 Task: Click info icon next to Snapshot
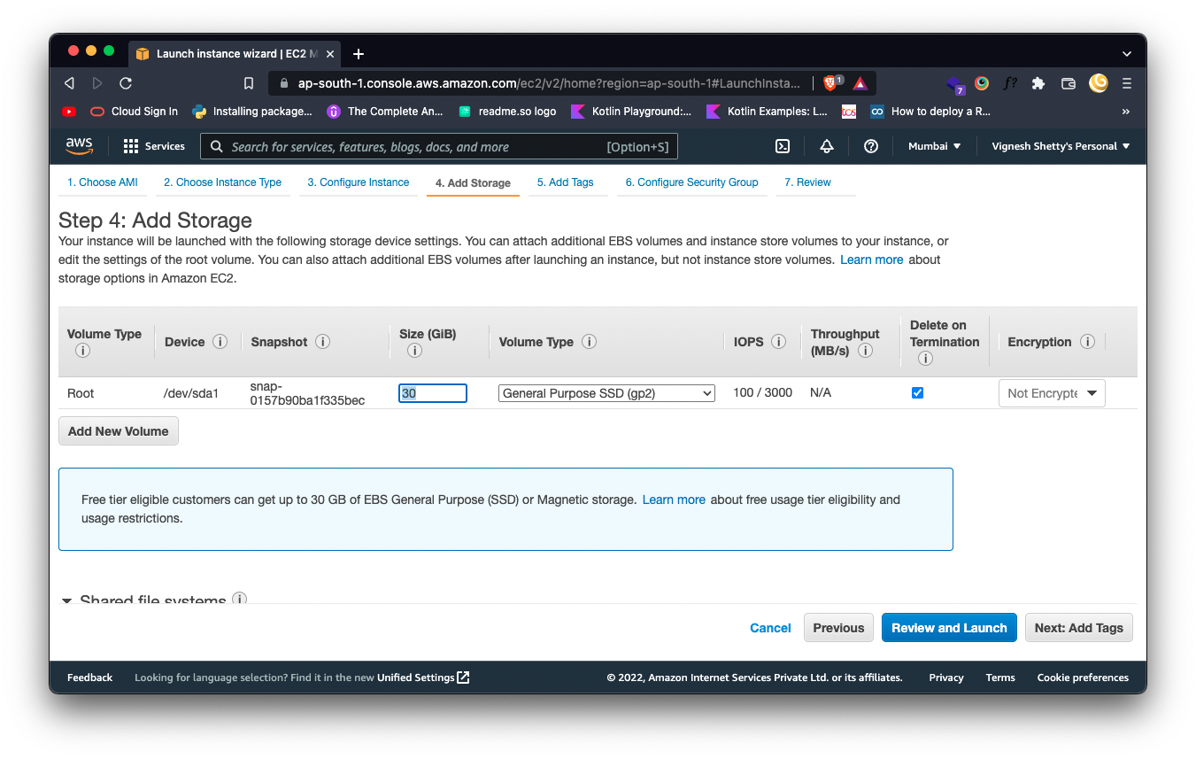(x=323, y=342)
